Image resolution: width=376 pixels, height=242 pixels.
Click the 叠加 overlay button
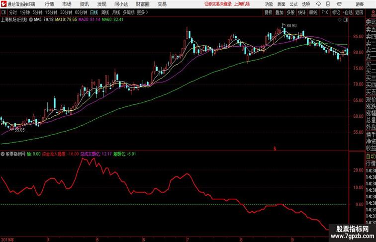(280, 12)
